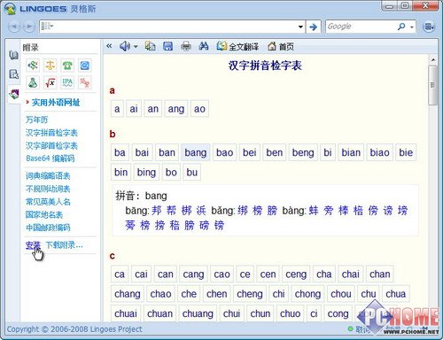443x340 pixels.
Task: Select the pinyin syllable 'ang'
Action: pyautogui.click(x=176, y=109)
